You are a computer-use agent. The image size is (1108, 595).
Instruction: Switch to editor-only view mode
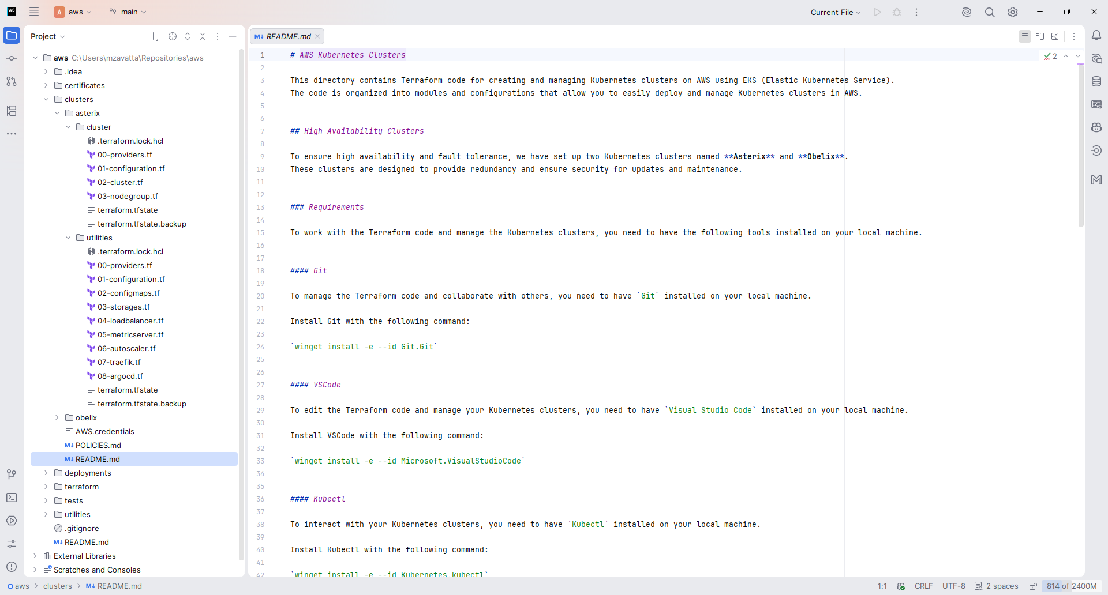coord(1025,36)
